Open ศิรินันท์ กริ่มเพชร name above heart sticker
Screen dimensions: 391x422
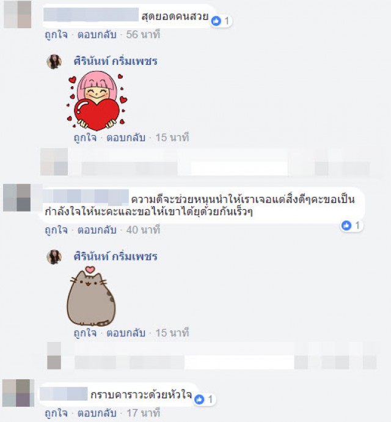click(x=115, y=61)
